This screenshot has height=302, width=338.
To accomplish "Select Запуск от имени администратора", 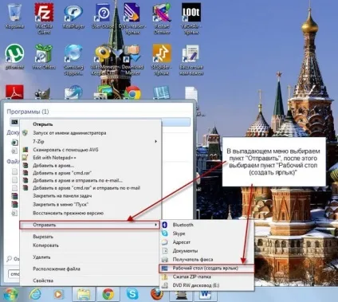I will (90, 133).
